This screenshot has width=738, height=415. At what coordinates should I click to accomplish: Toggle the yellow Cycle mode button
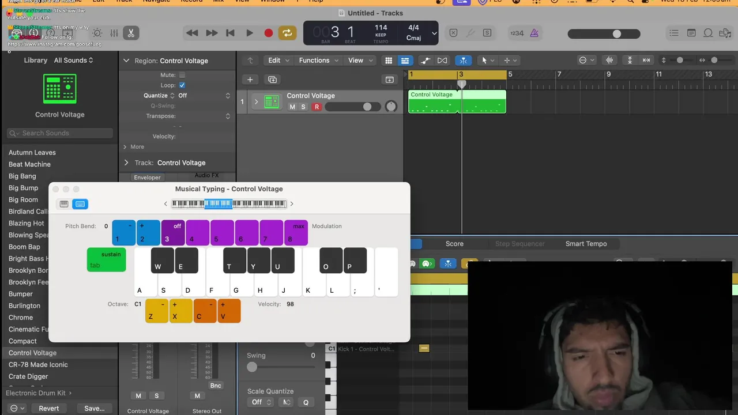click(x=287, y=33)
